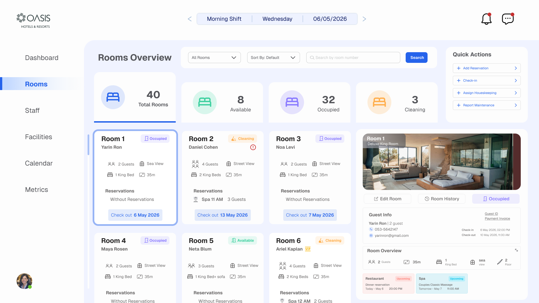
Task: Toggle the Occupied status button in room detail
Action: 496,199
